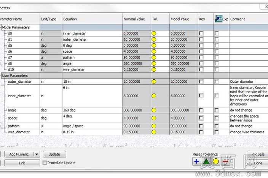Click tolerance circle for d10 row

pos(154,69)
